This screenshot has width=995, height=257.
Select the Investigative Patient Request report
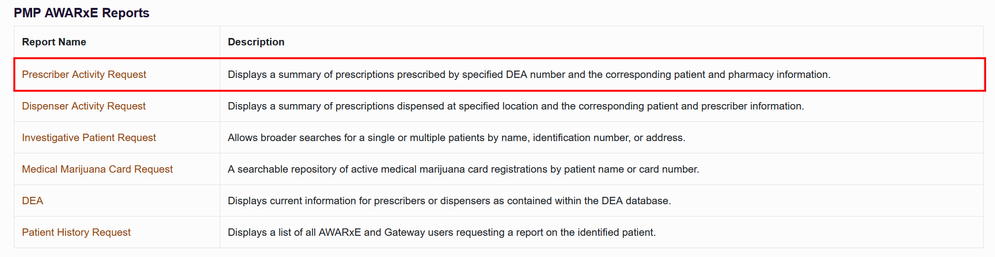[89, 138]
